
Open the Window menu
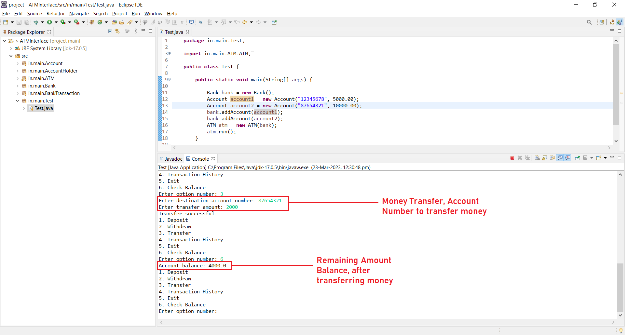tap(153, 14)
